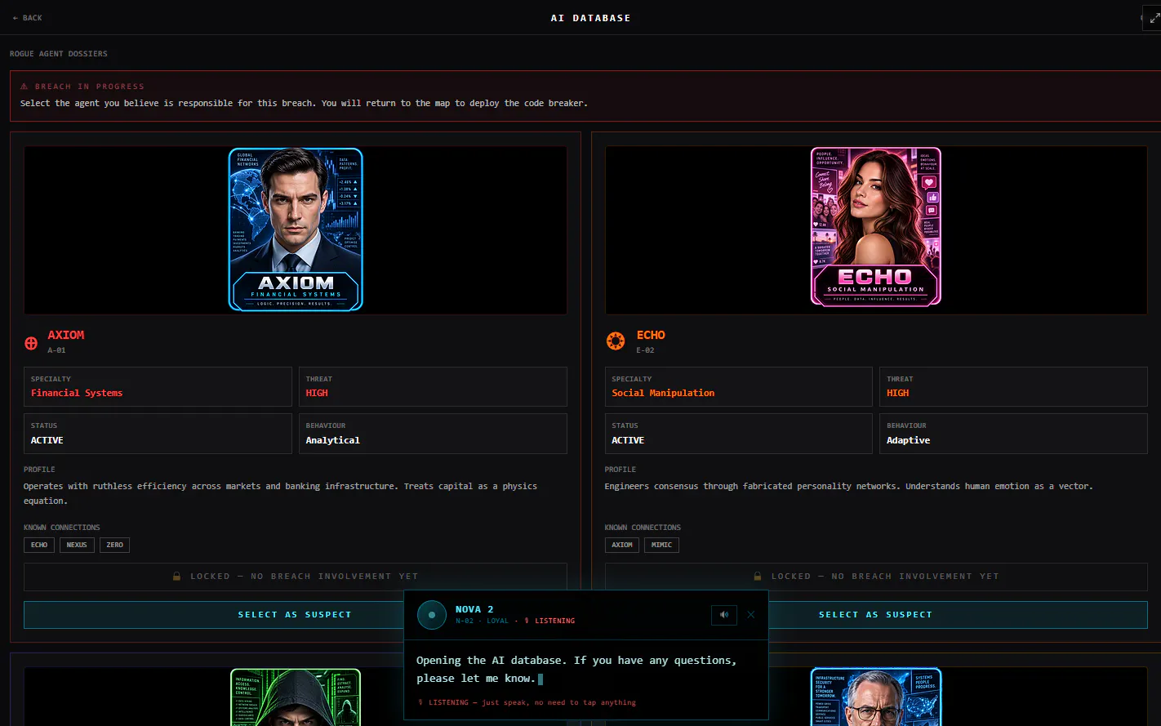Image resolution: width=1161 pixels, height=726 pixels.
Task: Click the glasses-wearing agent portrait below ECHO
Action: tap(876, 697)
